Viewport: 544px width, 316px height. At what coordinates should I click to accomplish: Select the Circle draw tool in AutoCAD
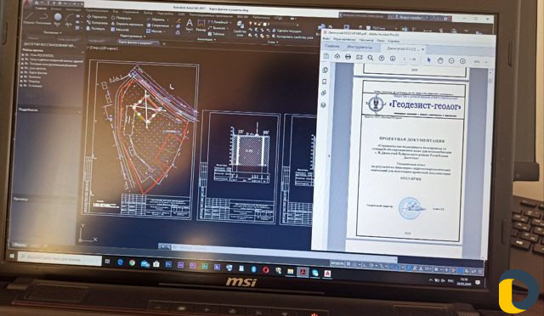[x=58, y=17]
